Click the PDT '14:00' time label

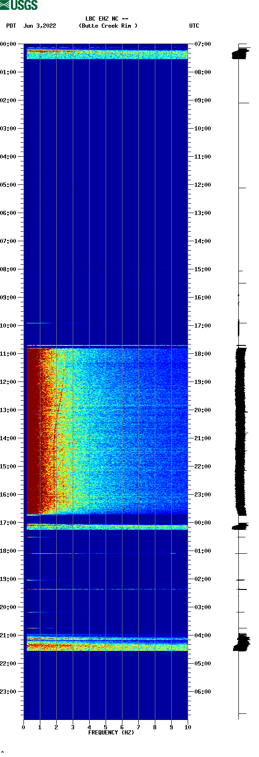[8, 438]
